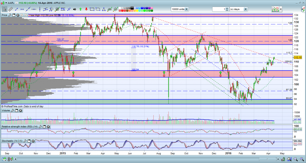Click the Volume panel label
Image resolution: width=306 pixels, height=163 pixels.
6,111
